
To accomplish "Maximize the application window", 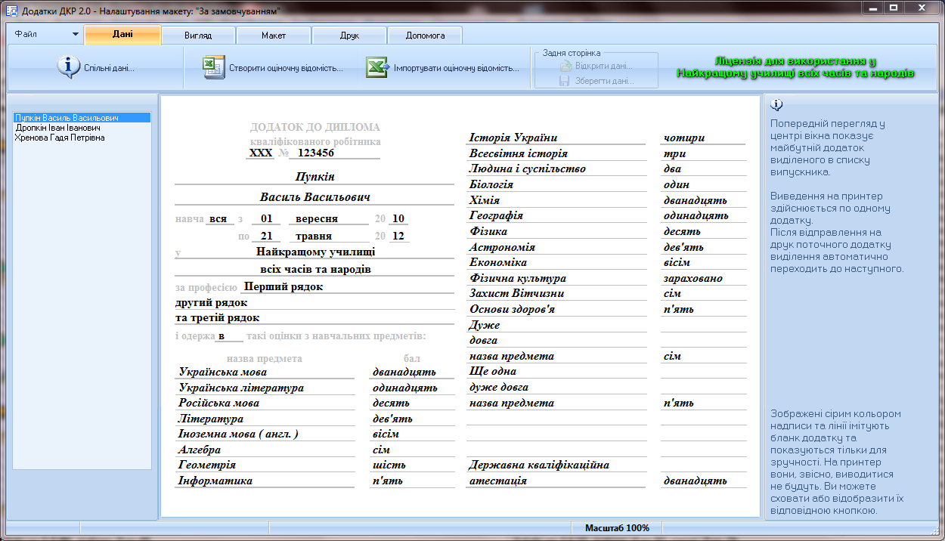I will pyautogui.click(x=893, y=8).
